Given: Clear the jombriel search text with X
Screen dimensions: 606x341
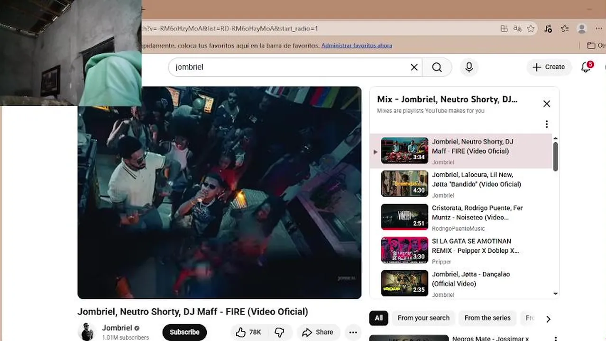Looking at the screenshot, I should 414,67.
